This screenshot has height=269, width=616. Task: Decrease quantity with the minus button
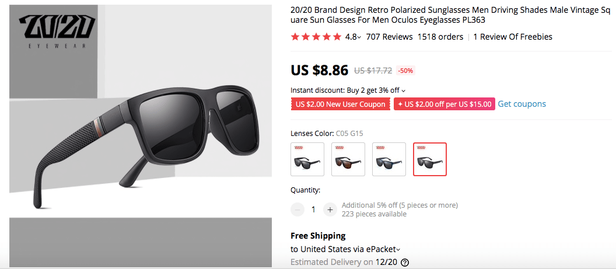(297, 209)
